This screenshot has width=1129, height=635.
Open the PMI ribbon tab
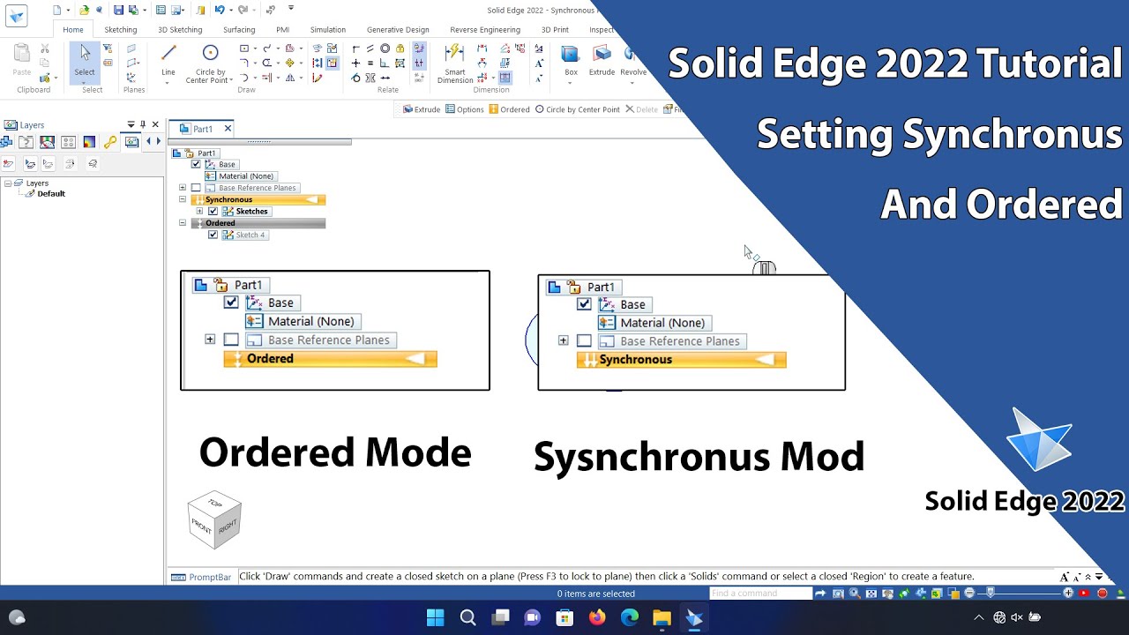point(282,29)
